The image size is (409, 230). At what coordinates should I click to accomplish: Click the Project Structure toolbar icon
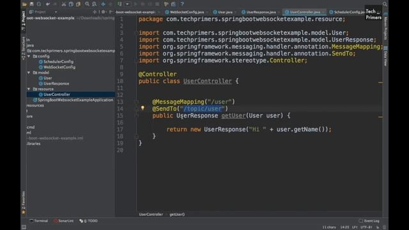(x=166, y=4)
